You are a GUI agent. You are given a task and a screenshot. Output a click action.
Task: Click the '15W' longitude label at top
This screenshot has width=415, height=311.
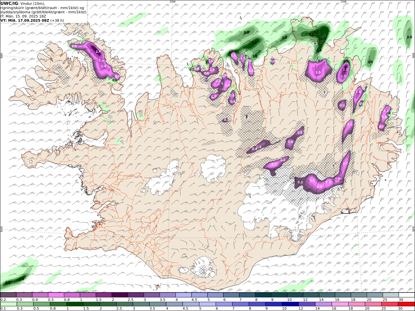(343, 2)
